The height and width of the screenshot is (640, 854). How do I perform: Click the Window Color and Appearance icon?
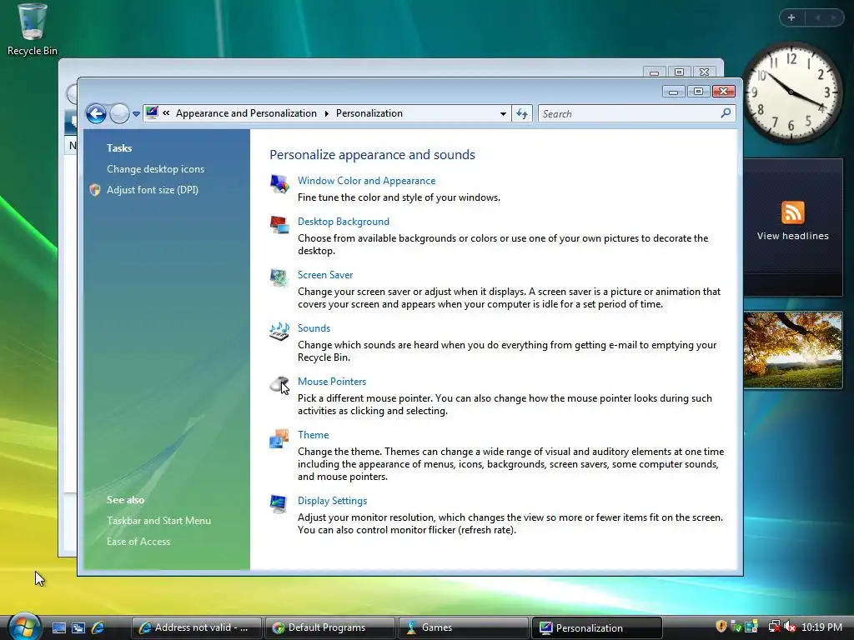pyautogui.click(x=279, y=184)
